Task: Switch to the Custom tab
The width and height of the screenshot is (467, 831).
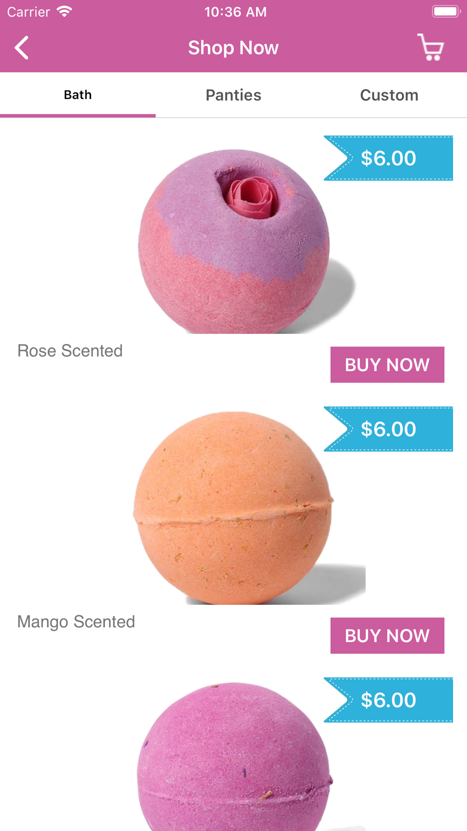Action: (x=389, y=95)
